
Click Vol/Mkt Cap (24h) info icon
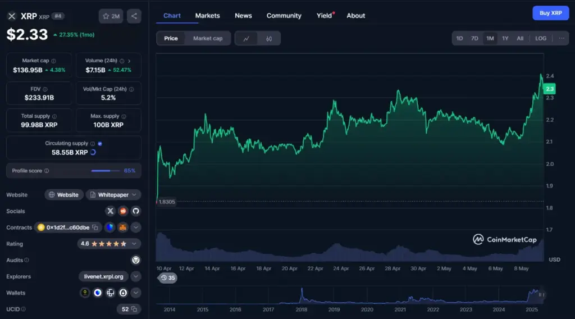coord(131,89)
